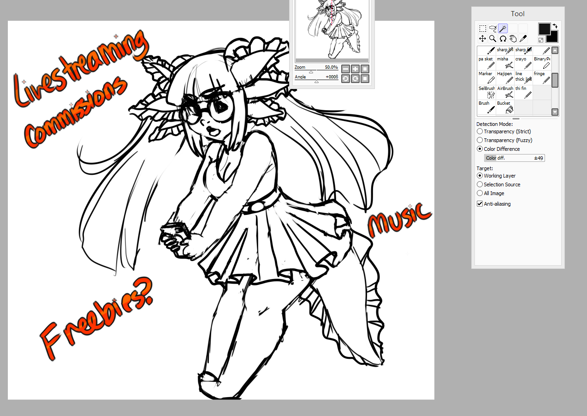Viewport: 587px width, 416px height.
Task: Click the navigator reset zoom button
Action: click(365, 69)
